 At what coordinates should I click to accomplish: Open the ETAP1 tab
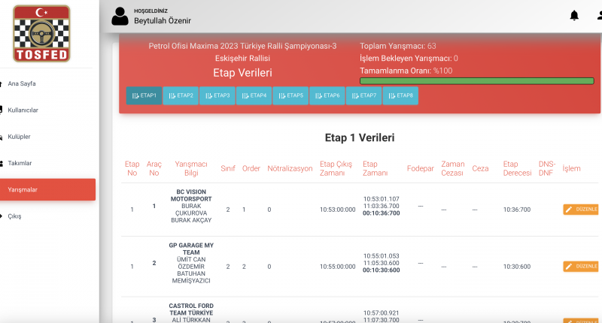coord(144,95)
